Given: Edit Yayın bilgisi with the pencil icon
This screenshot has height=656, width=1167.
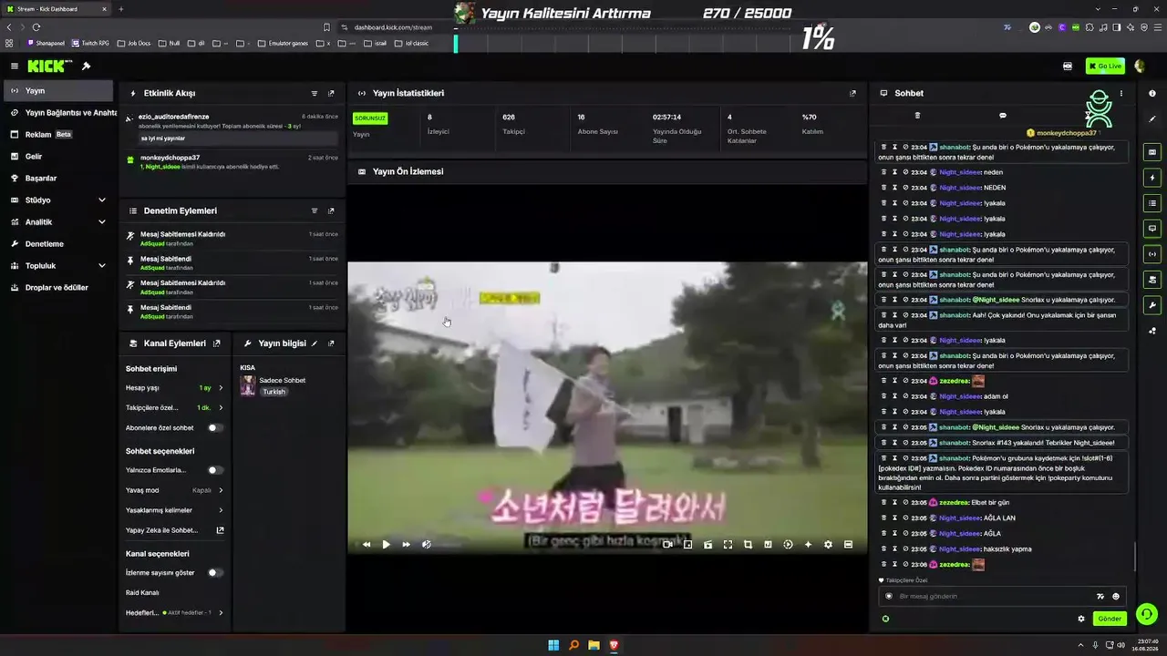Looking at the screenshot, I should pos(315,343).
